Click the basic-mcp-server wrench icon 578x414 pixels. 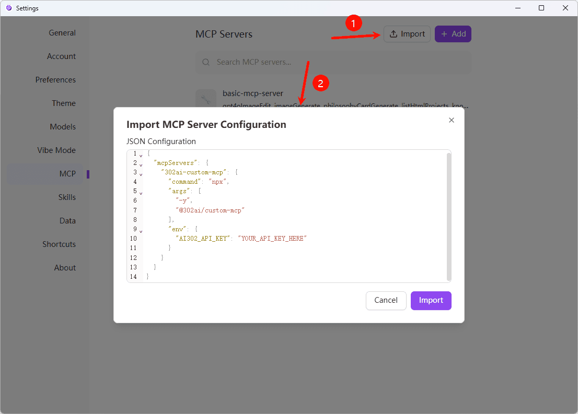tap(205, 99)
